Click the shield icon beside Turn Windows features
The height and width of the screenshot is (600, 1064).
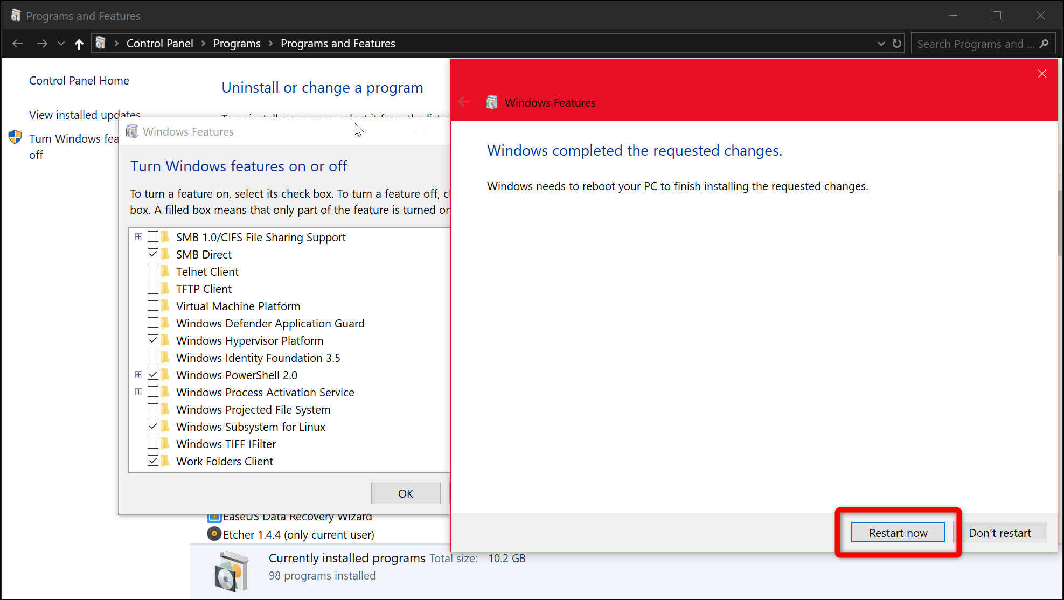(x=15, y=138)
